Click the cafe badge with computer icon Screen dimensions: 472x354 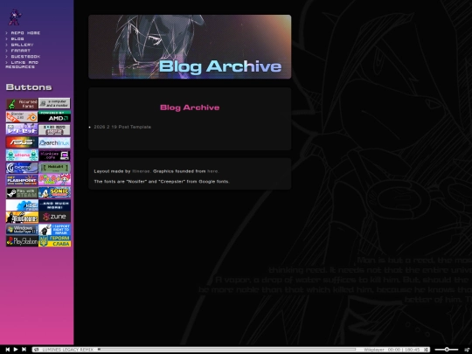54,156
